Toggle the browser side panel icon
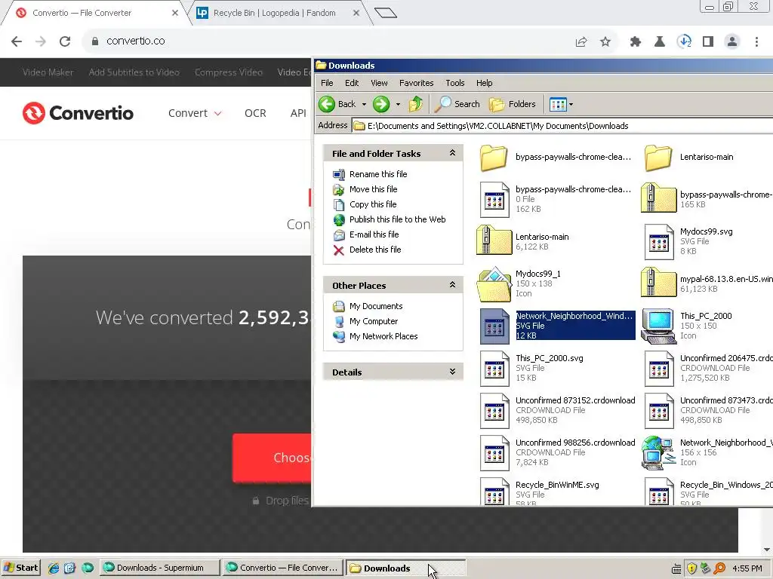The width and height of the screenshot is (773, 579). click(x=708, y=41)
